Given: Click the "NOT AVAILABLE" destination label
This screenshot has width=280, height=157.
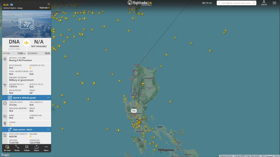Looking at the screenshot, I should 39,46.
